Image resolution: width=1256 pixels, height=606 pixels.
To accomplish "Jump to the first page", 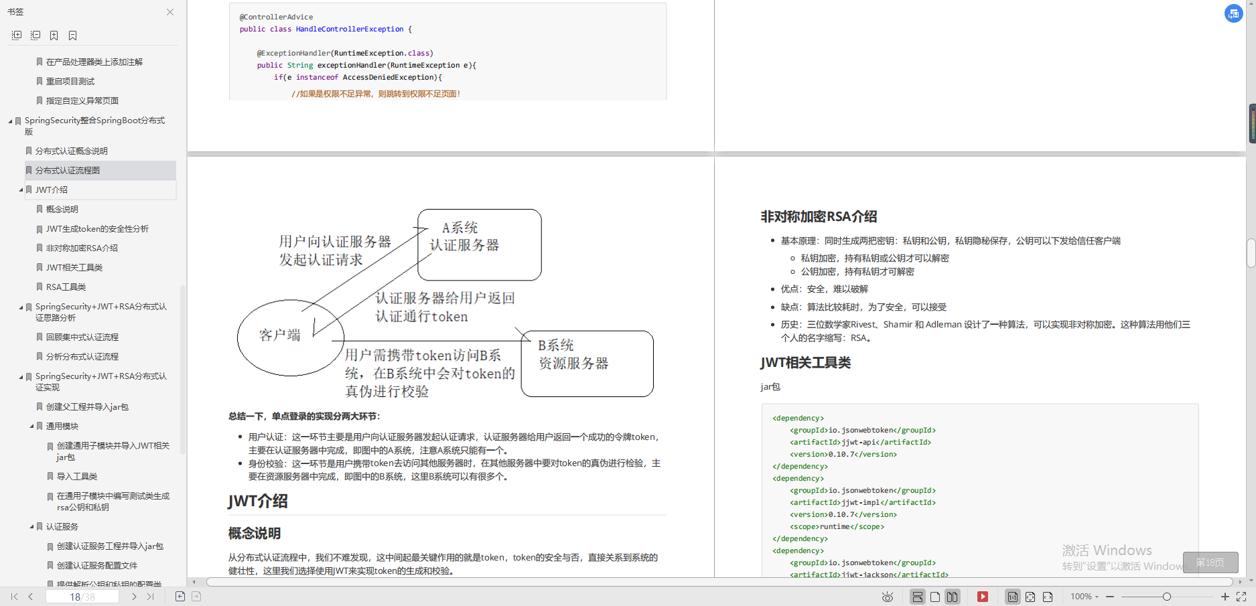I will point(14,597).
